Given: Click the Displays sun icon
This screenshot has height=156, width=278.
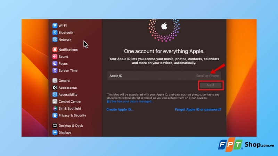Looking at the screenshot, I should 55,132.
